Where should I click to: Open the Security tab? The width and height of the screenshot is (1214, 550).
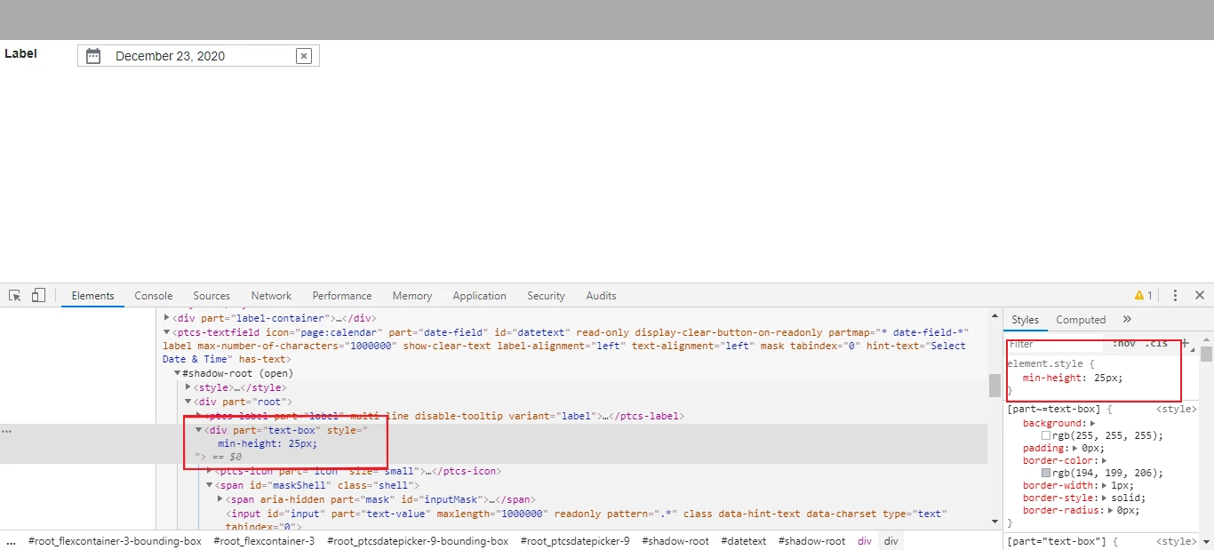[546, 296]
